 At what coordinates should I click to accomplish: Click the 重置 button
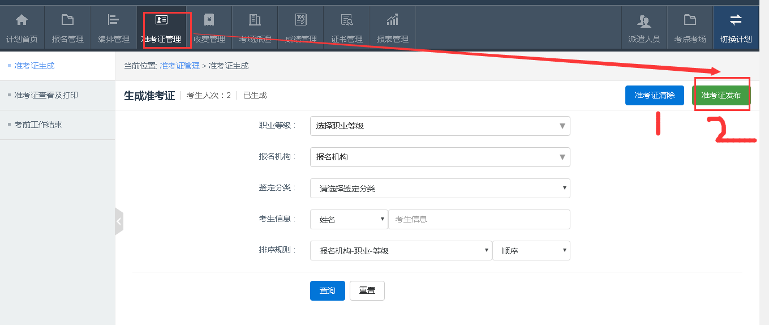(x=367, y=290)
